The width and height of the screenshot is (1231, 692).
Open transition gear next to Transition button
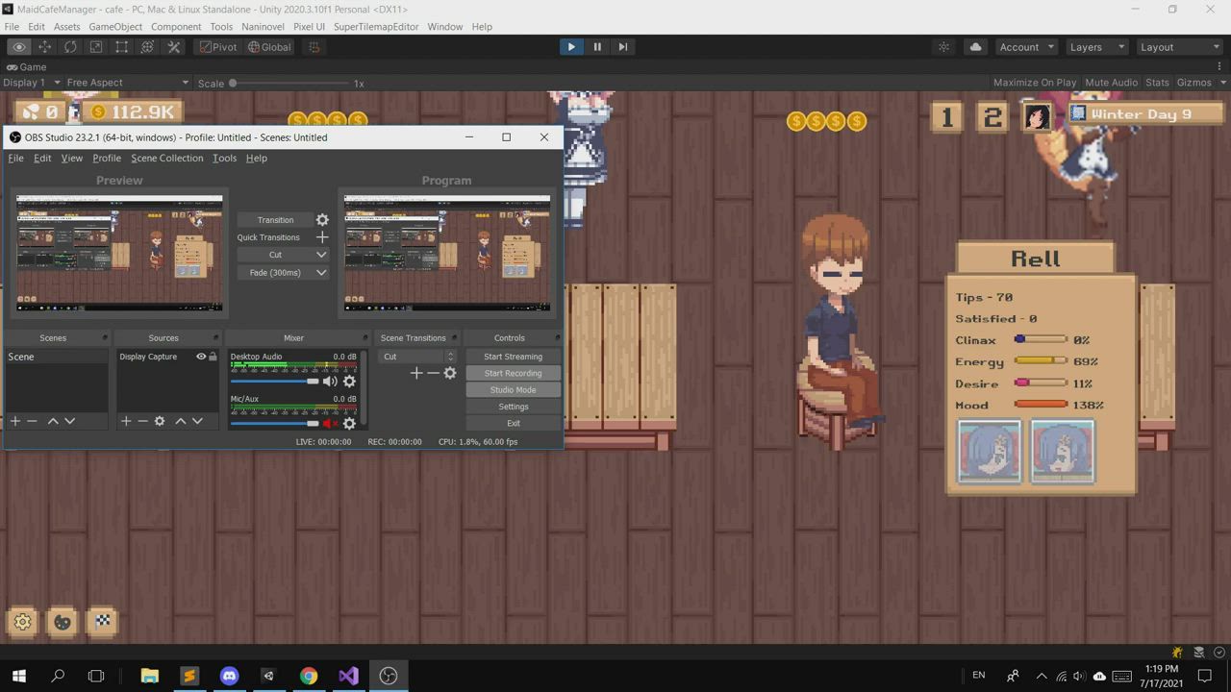click(322, 220)
